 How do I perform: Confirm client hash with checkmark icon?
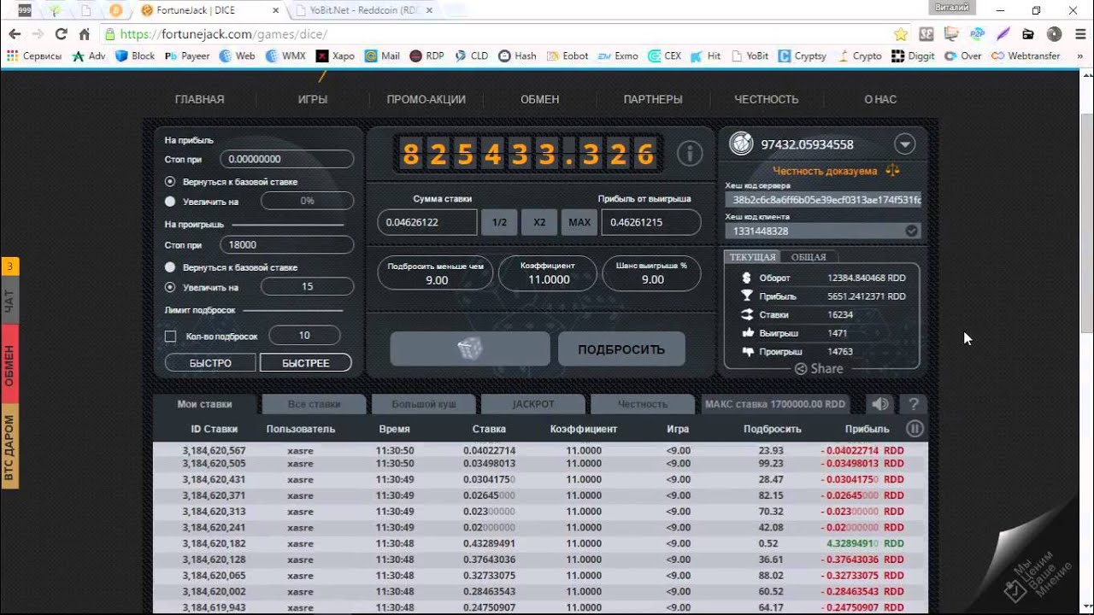click(912, 231)
